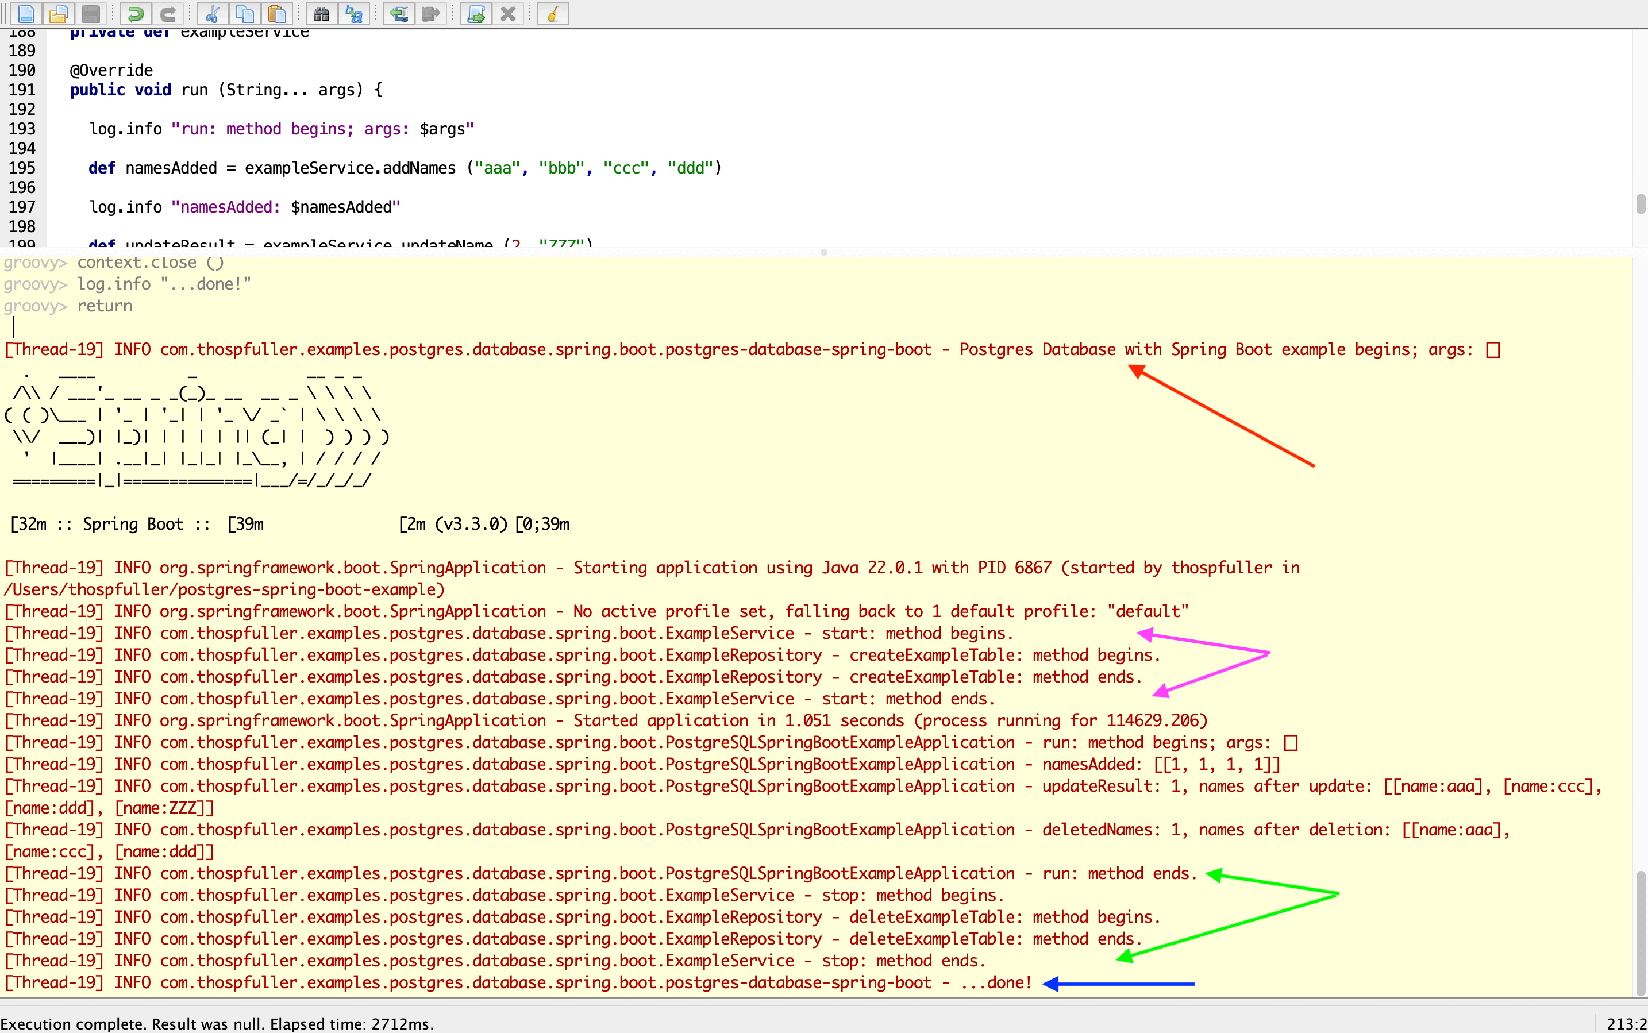The image size is (1648, 1033).
Task: Go to next history entry icon
Action: coord(430,14)
